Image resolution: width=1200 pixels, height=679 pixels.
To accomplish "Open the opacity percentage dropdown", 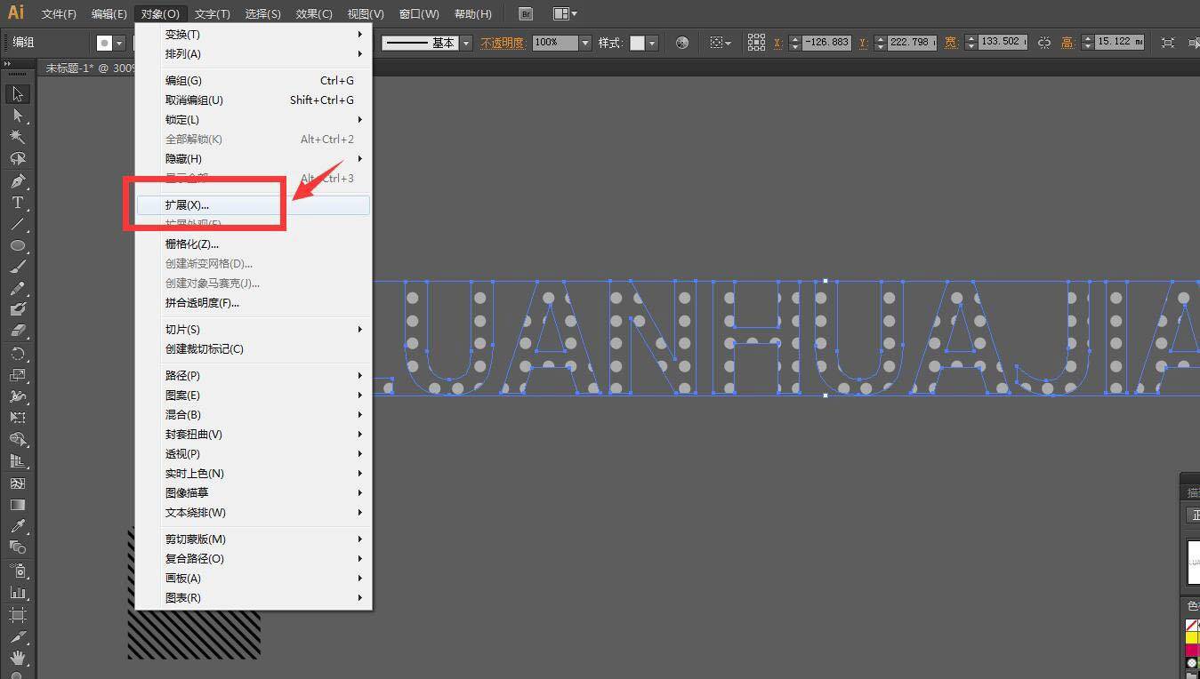I will [585, 43].
